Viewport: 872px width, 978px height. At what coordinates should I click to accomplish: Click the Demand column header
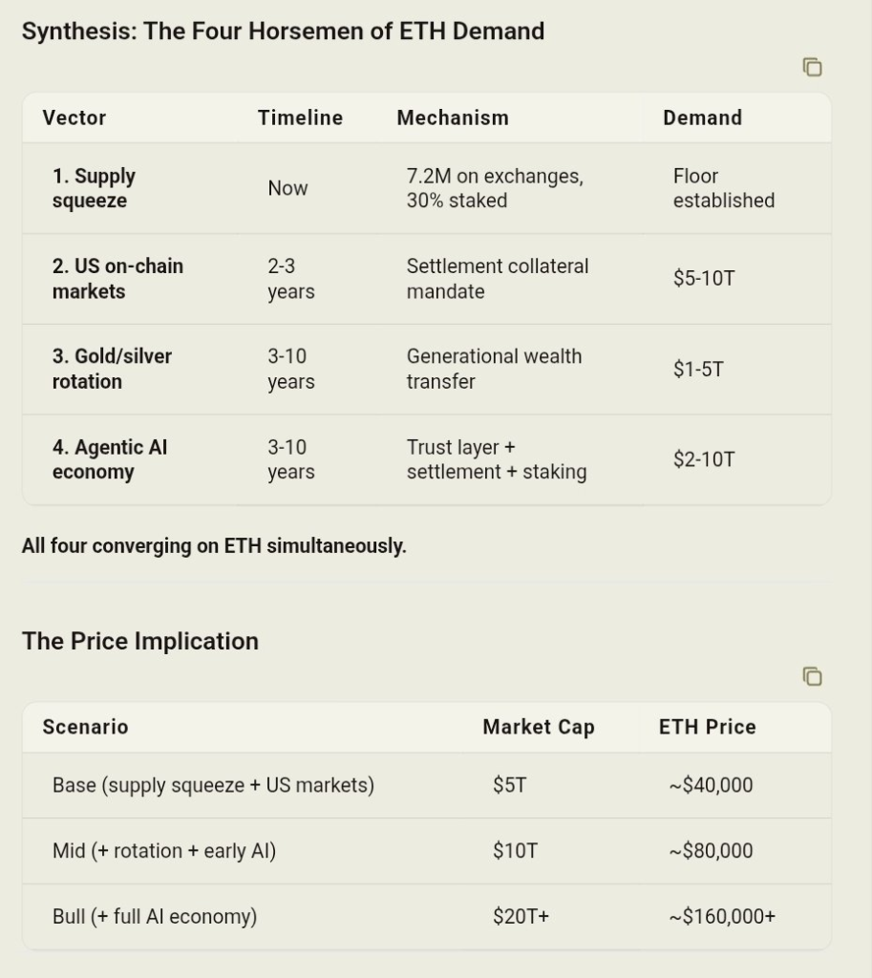[x=702, y=117]
